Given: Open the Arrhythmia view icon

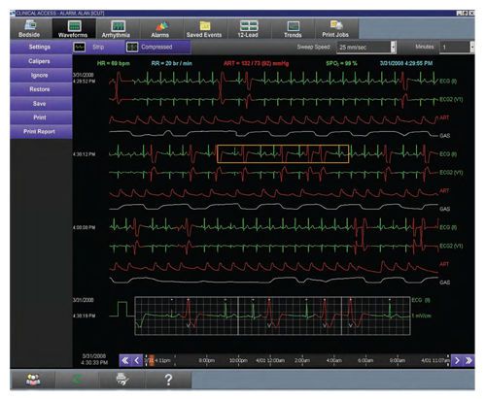Looking at the screenshot, I should pyautogui.click(x=118, y=26).
